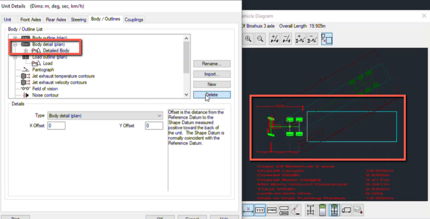
Task: Click inside the X Offset field
Action: (56, 126)
